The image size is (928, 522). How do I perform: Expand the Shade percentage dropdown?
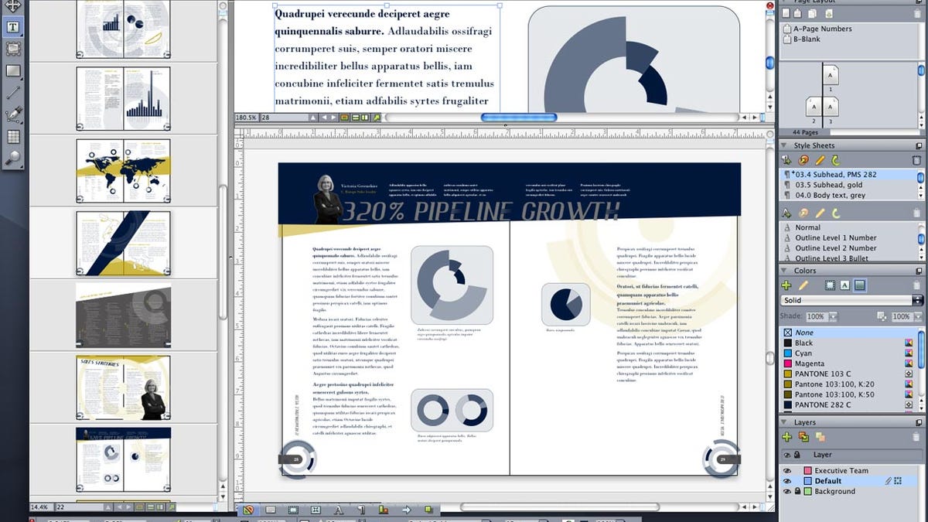click(x=833, y=315)
